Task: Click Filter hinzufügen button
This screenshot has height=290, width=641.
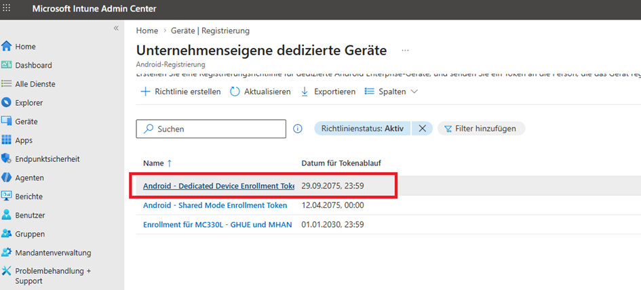Action: click(x=481, y=129)
